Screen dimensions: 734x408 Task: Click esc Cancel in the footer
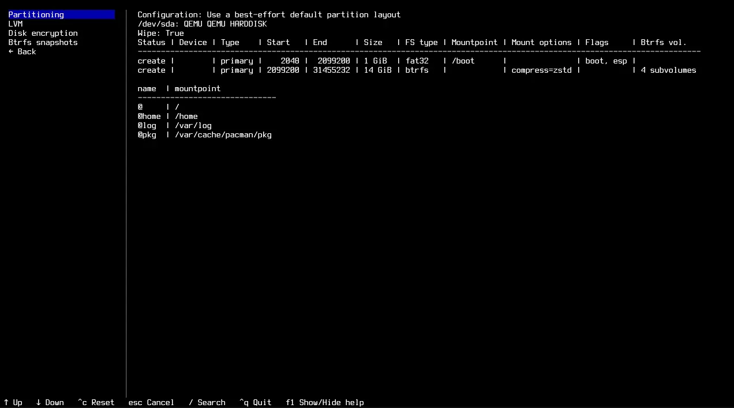coord(151,402)
